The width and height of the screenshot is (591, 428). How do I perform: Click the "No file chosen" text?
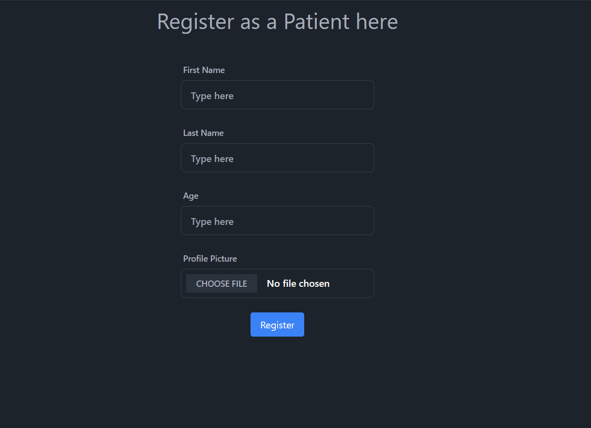[x=298, y=283]
